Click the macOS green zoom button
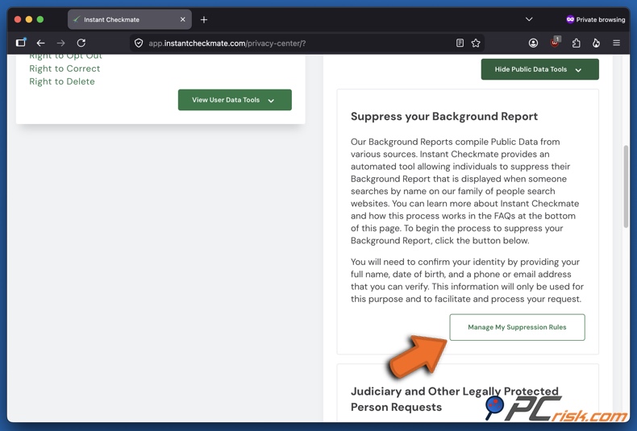This screenshot has width=637, height=431. pyautogui.click(x=40, y=19)
